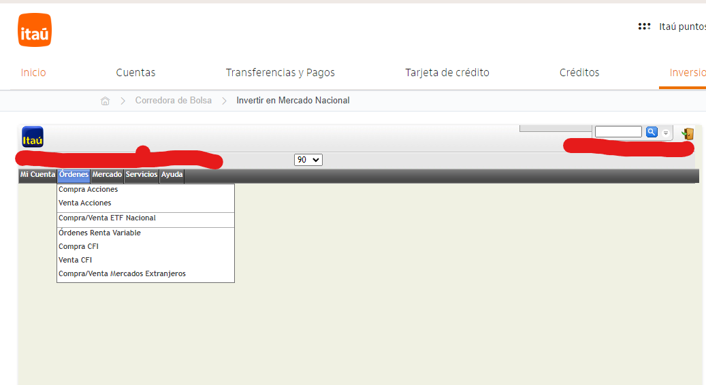The height and width of the screenshot is (385, 706).
Task: Click Corredora de Bolsa breadcrumb link
Action: (x=173, y=101)
